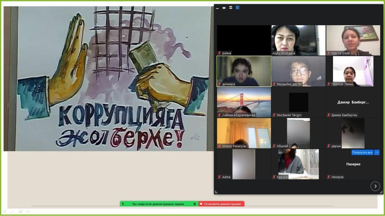
Task: Click Карина's video thumbnail
Action: click(x=298, y=164)
